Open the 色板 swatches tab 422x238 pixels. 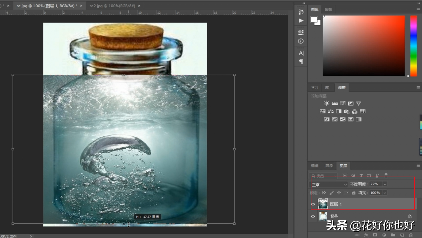(328, 9)
